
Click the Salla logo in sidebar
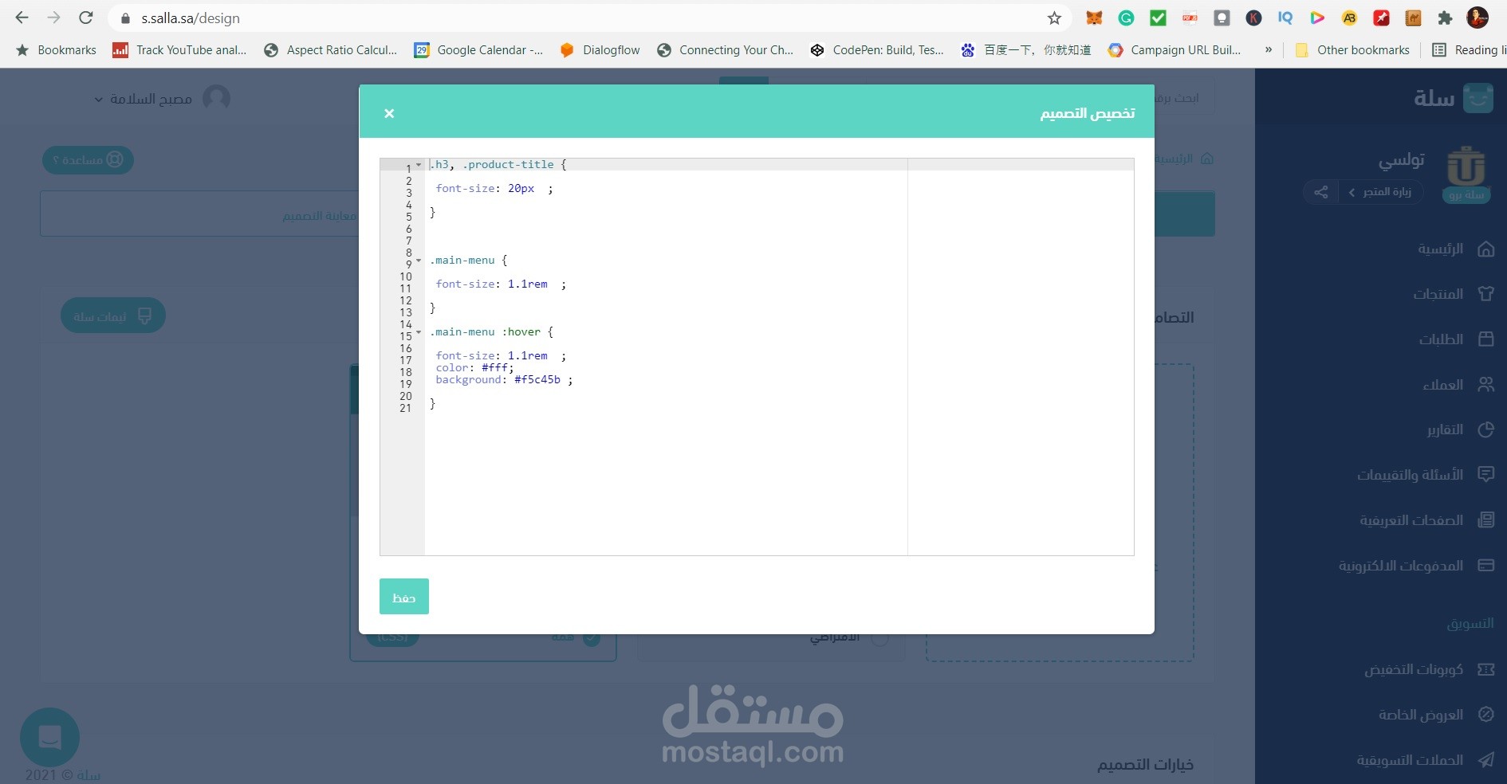click(x=1454, y=98)
